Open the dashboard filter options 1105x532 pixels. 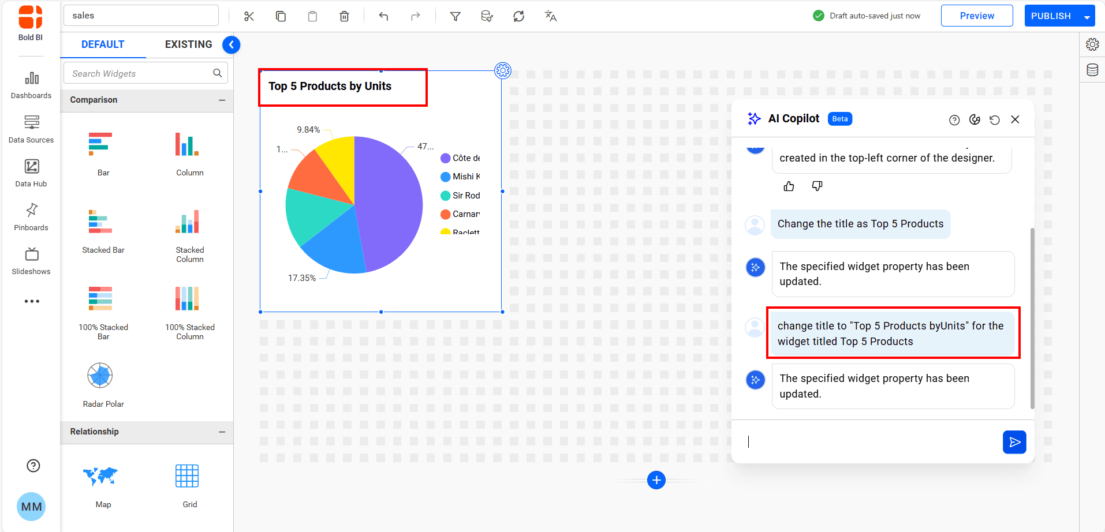coord(456,16)
